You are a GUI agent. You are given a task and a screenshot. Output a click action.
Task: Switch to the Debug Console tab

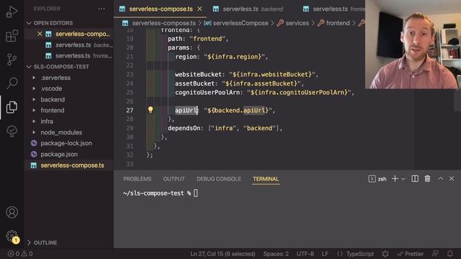[x=219, y=179]
